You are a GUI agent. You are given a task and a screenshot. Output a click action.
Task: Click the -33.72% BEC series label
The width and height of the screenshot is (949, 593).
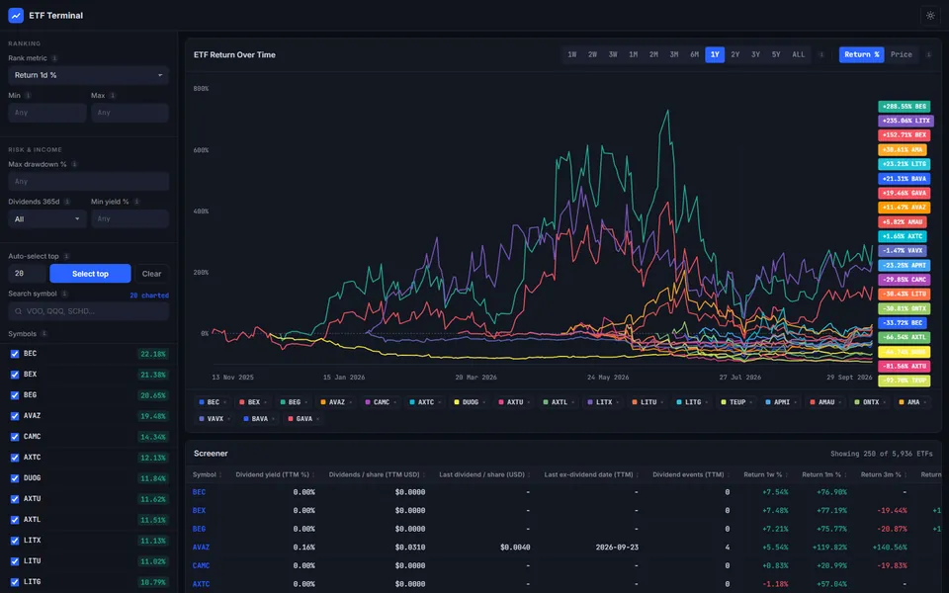click(x=903, y=323)
